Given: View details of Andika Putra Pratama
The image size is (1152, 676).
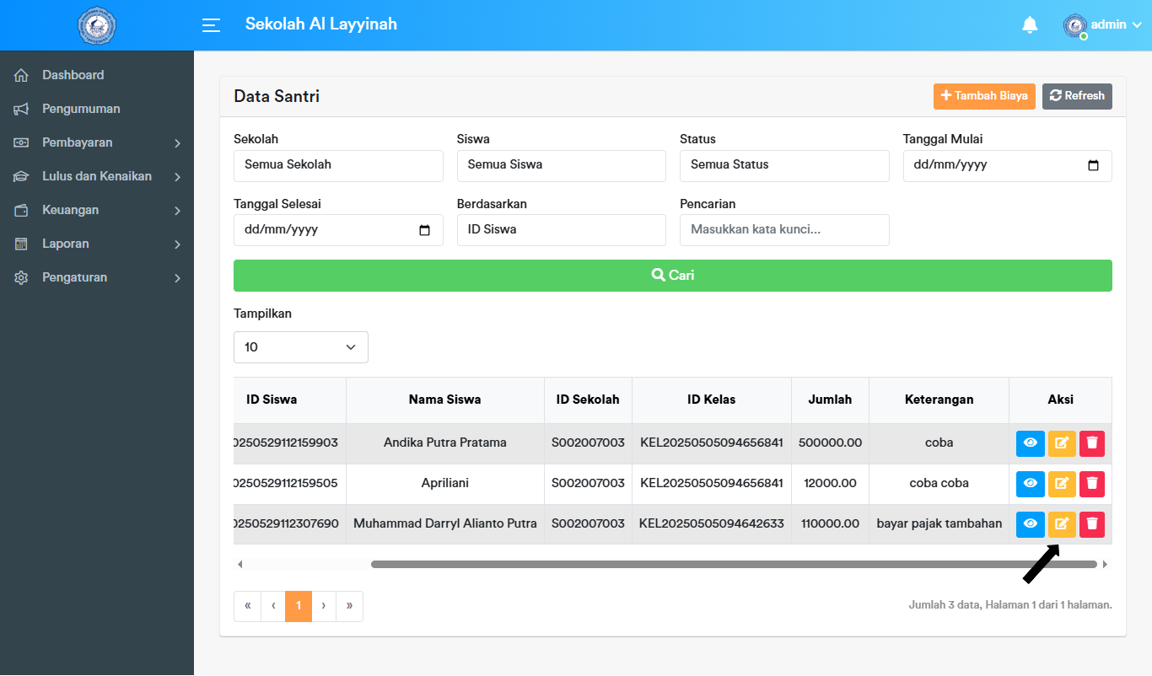Looking at the screenshot, I should tap(1030, 443).
